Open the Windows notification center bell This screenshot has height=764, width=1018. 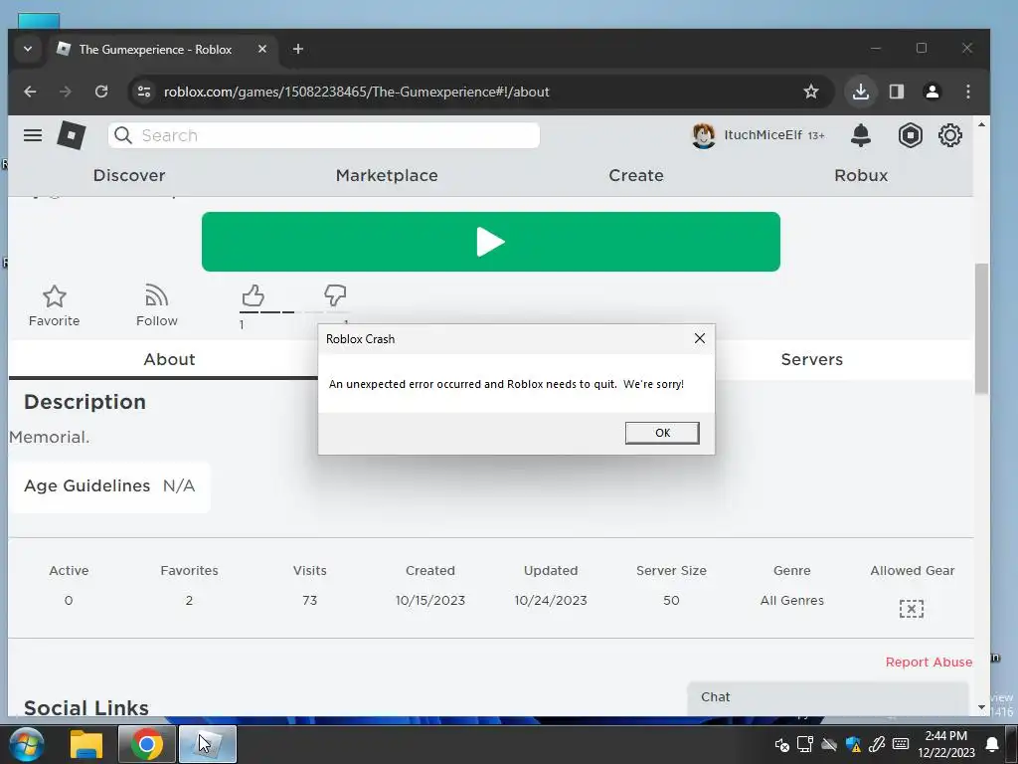[x=992, y=744]
